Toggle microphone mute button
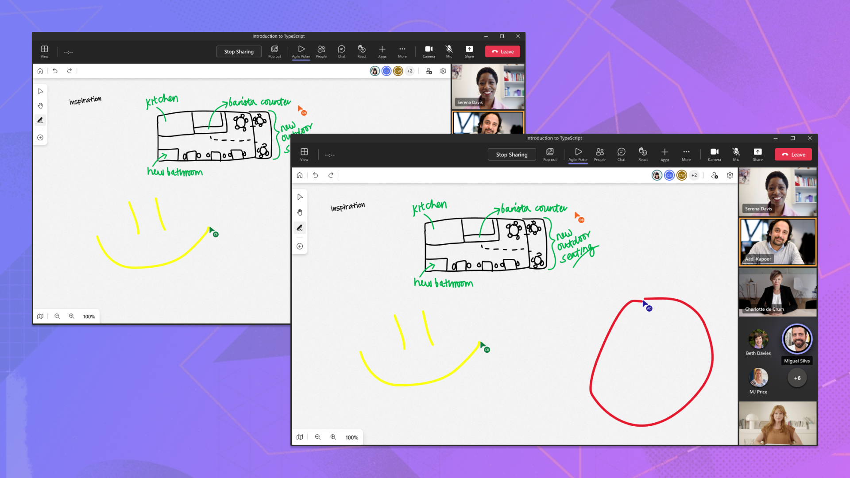Image resolution: width=850 pixels, height=478 pixels. [449, 51]
